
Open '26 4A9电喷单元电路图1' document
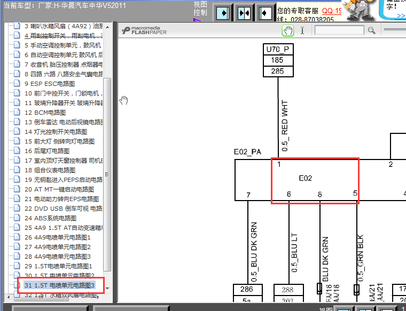(x=58, y=237)
